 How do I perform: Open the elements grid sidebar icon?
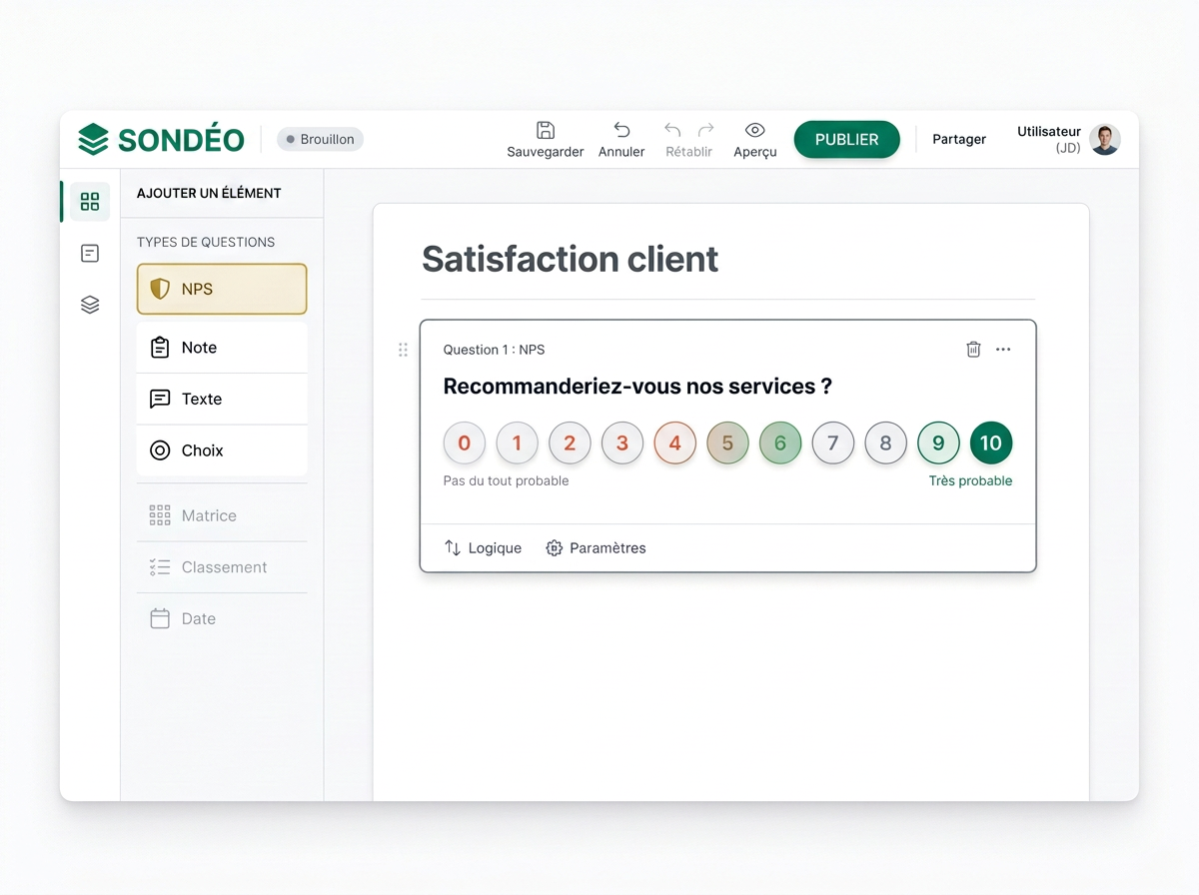click(x=90, y=202)
